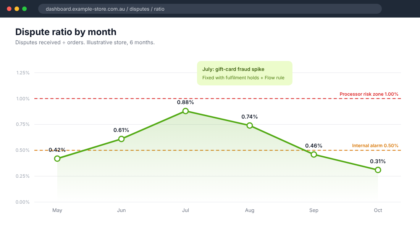420x244 pixels.
Task: Click the 1.25% y-axis label
Action: point(23,73)
